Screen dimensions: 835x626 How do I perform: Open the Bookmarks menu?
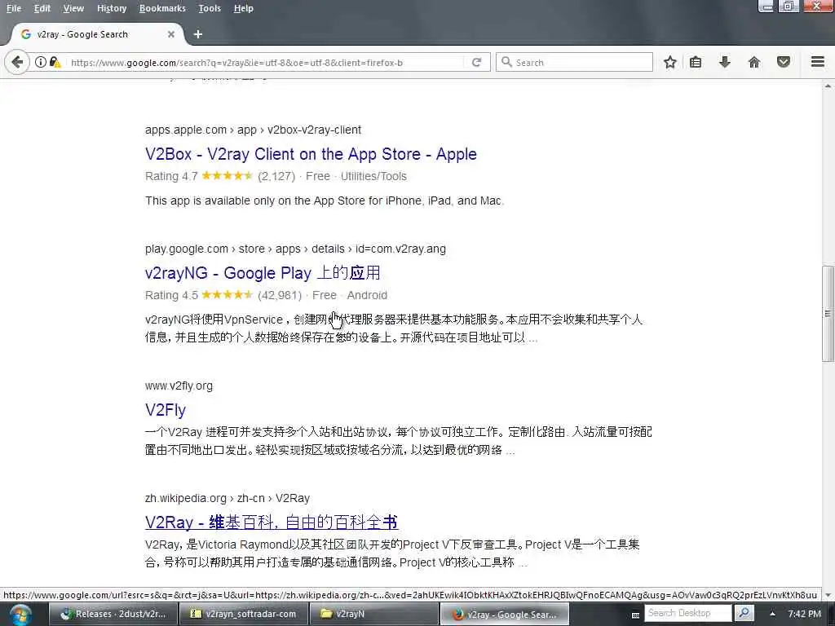tap(162, 8)
